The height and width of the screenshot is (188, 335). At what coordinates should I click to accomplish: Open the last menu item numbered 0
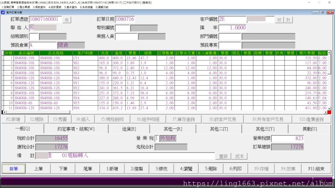[102, 7]
